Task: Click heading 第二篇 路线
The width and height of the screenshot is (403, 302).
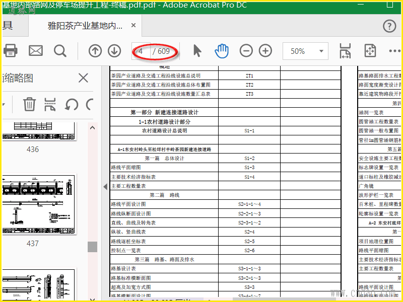Action: [x=165, y=195]
